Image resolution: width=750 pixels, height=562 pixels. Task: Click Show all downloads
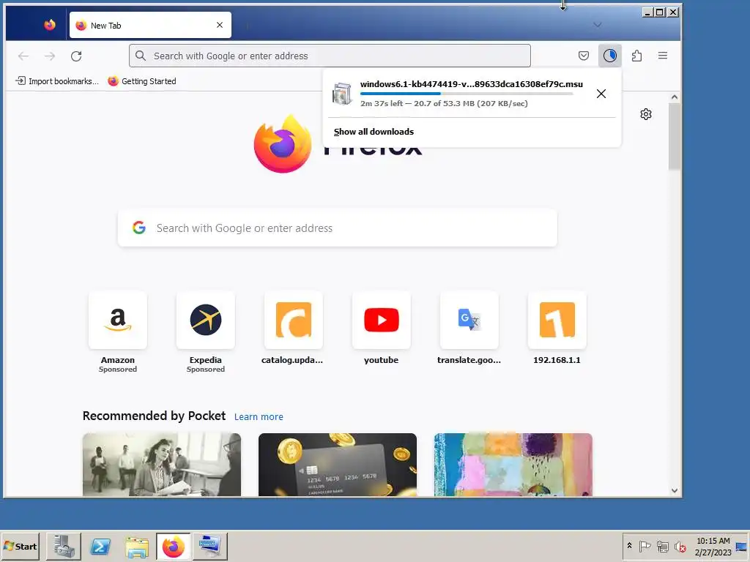tap(374, 132)
